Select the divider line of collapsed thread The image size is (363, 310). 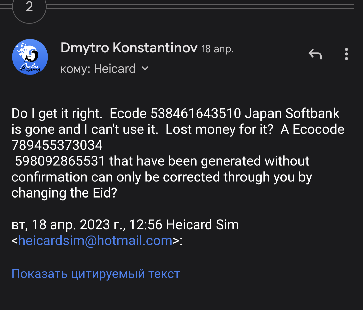(200, 7)
